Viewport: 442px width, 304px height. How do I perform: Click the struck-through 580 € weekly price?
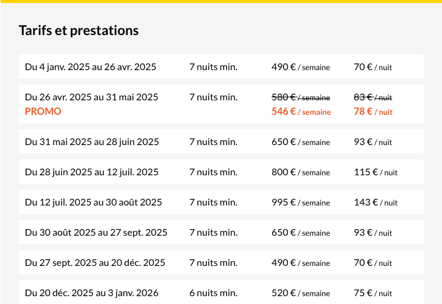coord(301,97)
